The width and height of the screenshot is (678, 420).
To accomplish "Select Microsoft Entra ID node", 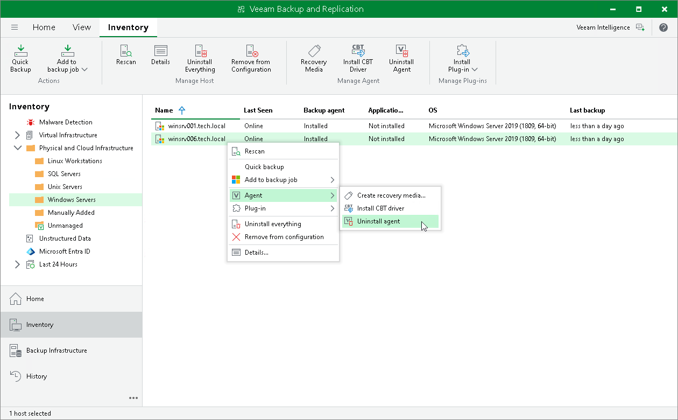I will click(x=65, y=251).
